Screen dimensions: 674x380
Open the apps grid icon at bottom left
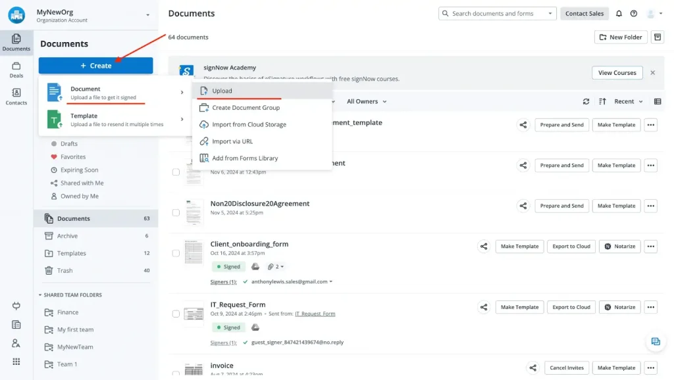tap(16, 362)
